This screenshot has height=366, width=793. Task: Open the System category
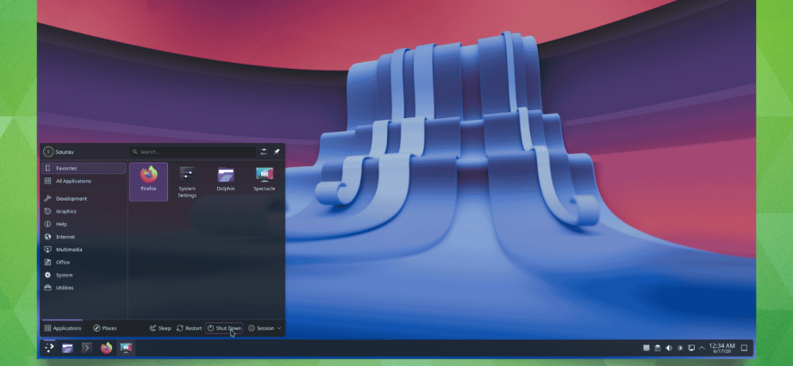(x=84, y=275)
